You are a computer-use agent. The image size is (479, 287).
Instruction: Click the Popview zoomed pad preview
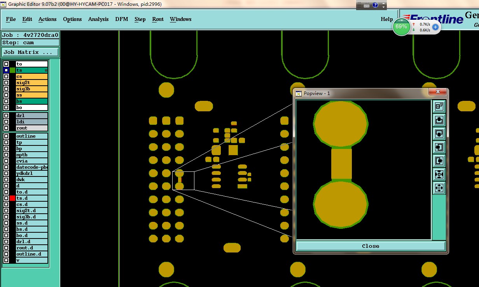coord(364,170)
